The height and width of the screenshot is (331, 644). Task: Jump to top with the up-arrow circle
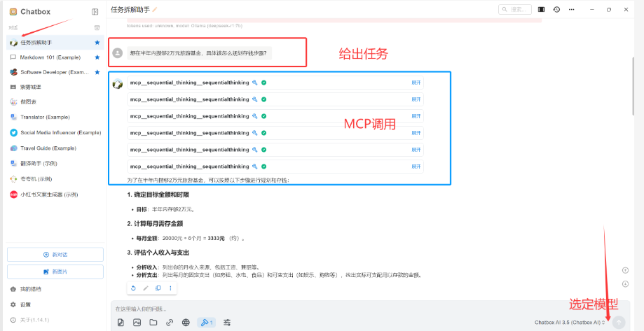point(625,270)
